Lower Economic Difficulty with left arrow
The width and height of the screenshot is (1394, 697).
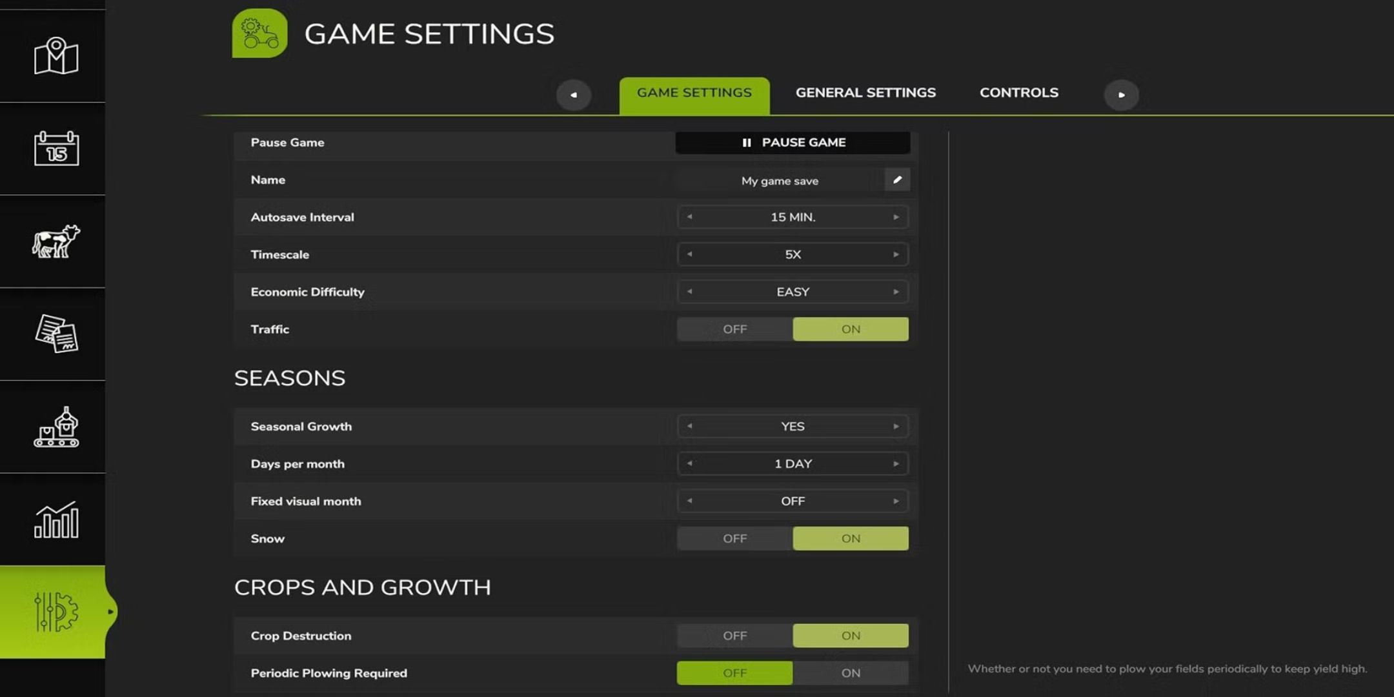689,292
